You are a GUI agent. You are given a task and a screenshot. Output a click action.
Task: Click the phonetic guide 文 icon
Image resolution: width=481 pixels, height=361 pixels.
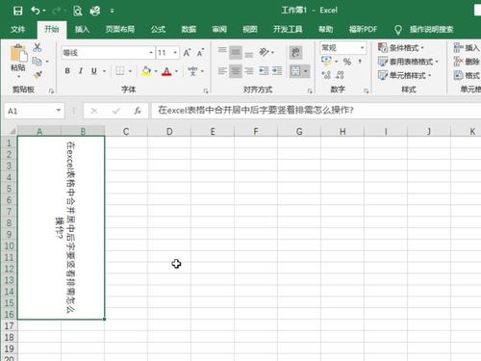[x=192, y=71]
